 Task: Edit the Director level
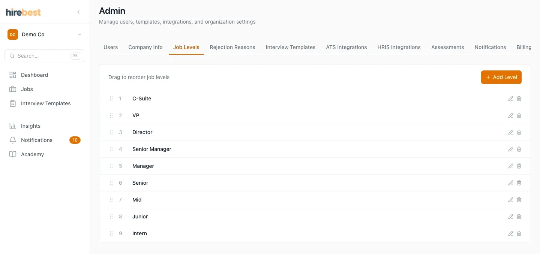pyautogui.click(x=510, y=132)
